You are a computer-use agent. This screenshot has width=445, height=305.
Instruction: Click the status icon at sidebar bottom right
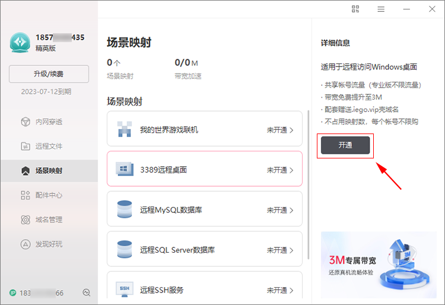pos(87,293)
